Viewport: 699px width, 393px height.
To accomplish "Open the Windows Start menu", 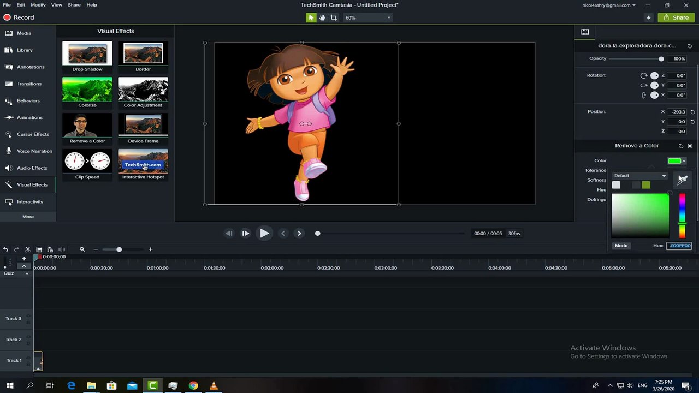I will pos(10,386).
